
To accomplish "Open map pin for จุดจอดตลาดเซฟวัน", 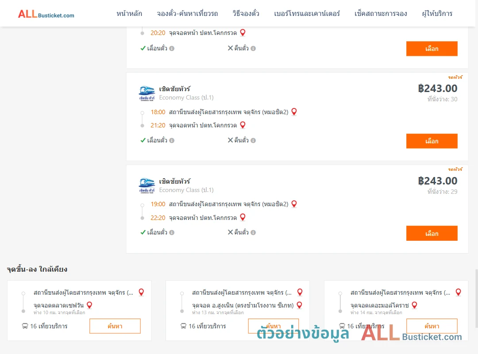I will 89,305.
